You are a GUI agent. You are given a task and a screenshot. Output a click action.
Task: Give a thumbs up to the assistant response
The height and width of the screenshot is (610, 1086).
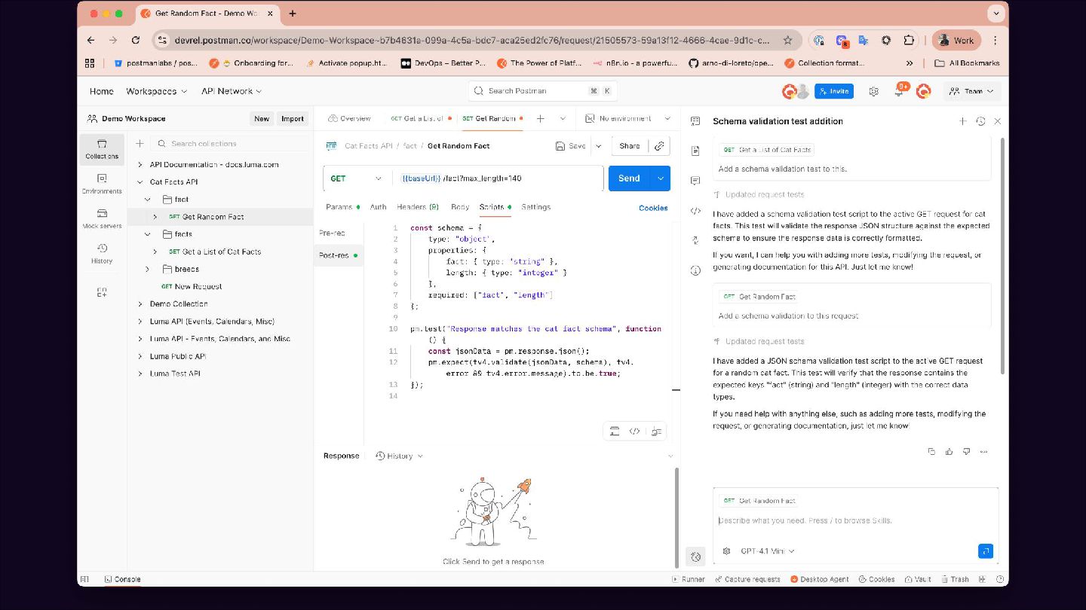(949, 452)
